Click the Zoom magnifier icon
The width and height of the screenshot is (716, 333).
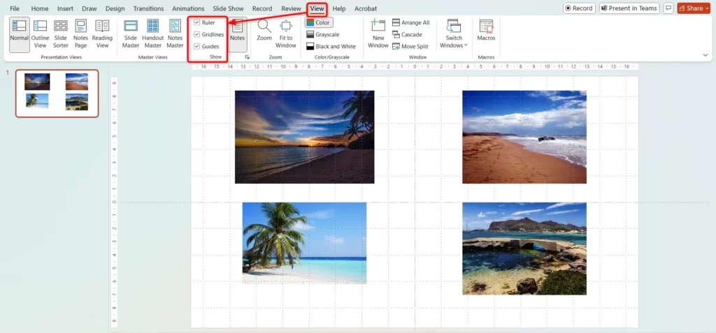(x=264, y=27)
